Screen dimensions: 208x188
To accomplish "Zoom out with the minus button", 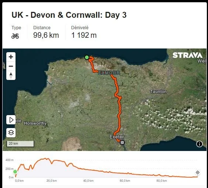I will pyautogui.click(x=11, y=66).
